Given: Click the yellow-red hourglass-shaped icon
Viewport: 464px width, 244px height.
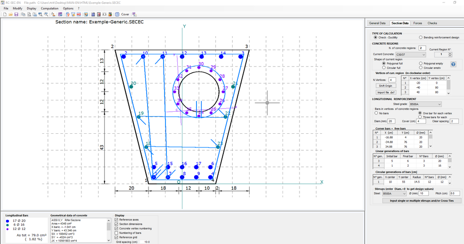Looking at the screenshot, I should [110, 14].
